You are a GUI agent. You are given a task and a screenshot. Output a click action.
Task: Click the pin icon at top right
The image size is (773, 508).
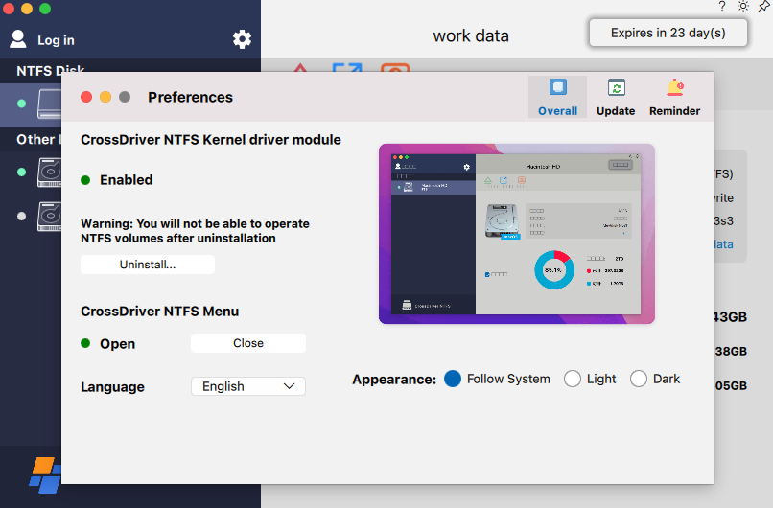point(763,6)
